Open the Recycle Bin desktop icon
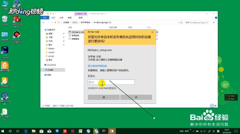The image size is (240, 134). [x=5, y=19]
